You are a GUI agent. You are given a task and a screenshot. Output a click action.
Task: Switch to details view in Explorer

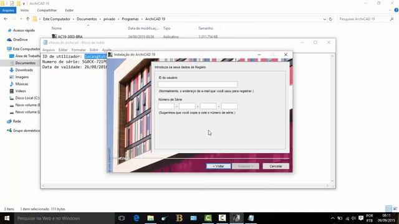388,209
